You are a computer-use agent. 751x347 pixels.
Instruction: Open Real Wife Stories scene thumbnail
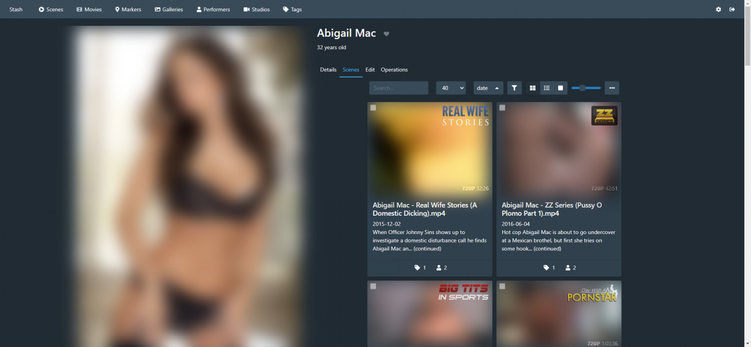click(429, 150)
